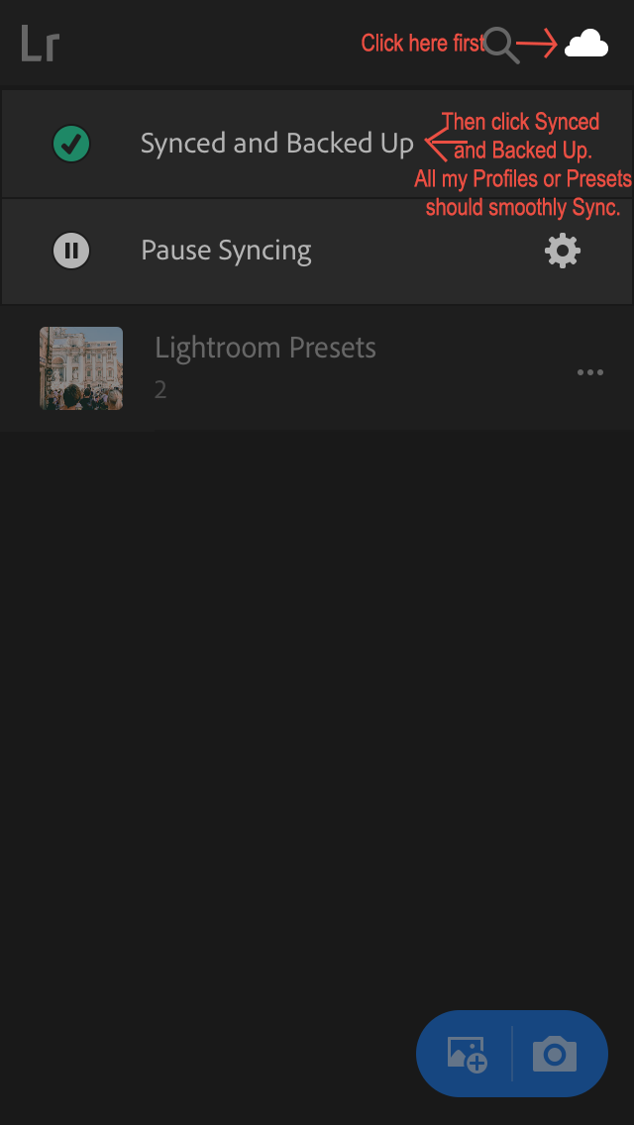Click the red "Then click Synced" annotation line
The width and height of the screenshot is (634, 1125).
click(521, 123)
